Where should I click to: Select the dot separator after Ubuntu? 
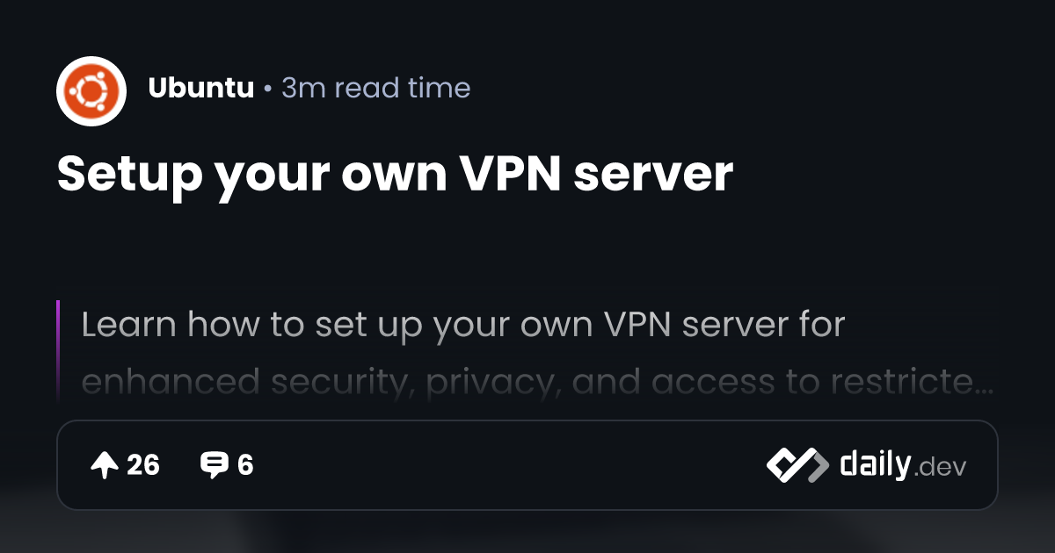(267, 89)
